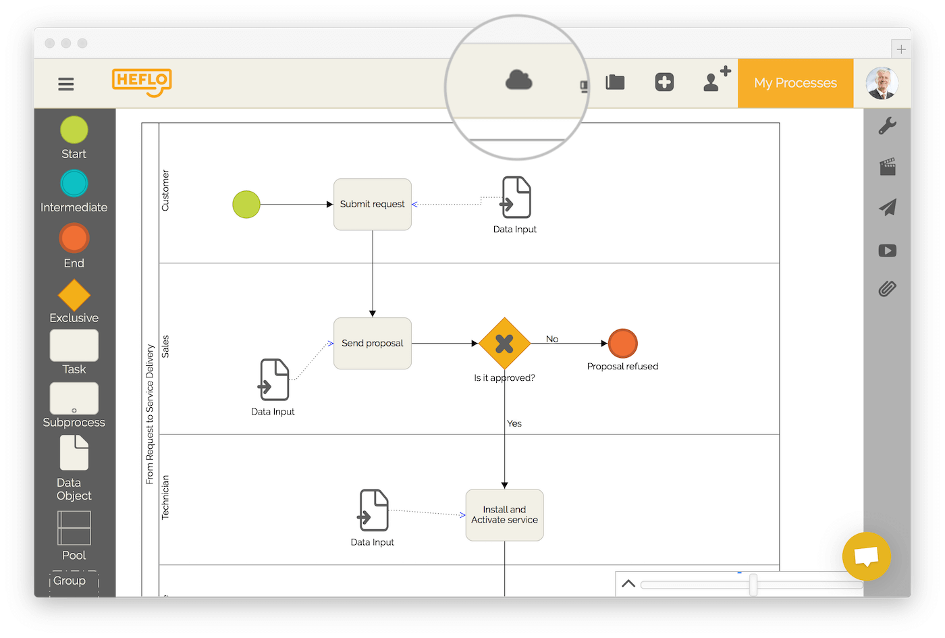Select the Data Input in Technician lane
The height and width of the screenshot is (638, 945).
373,510
